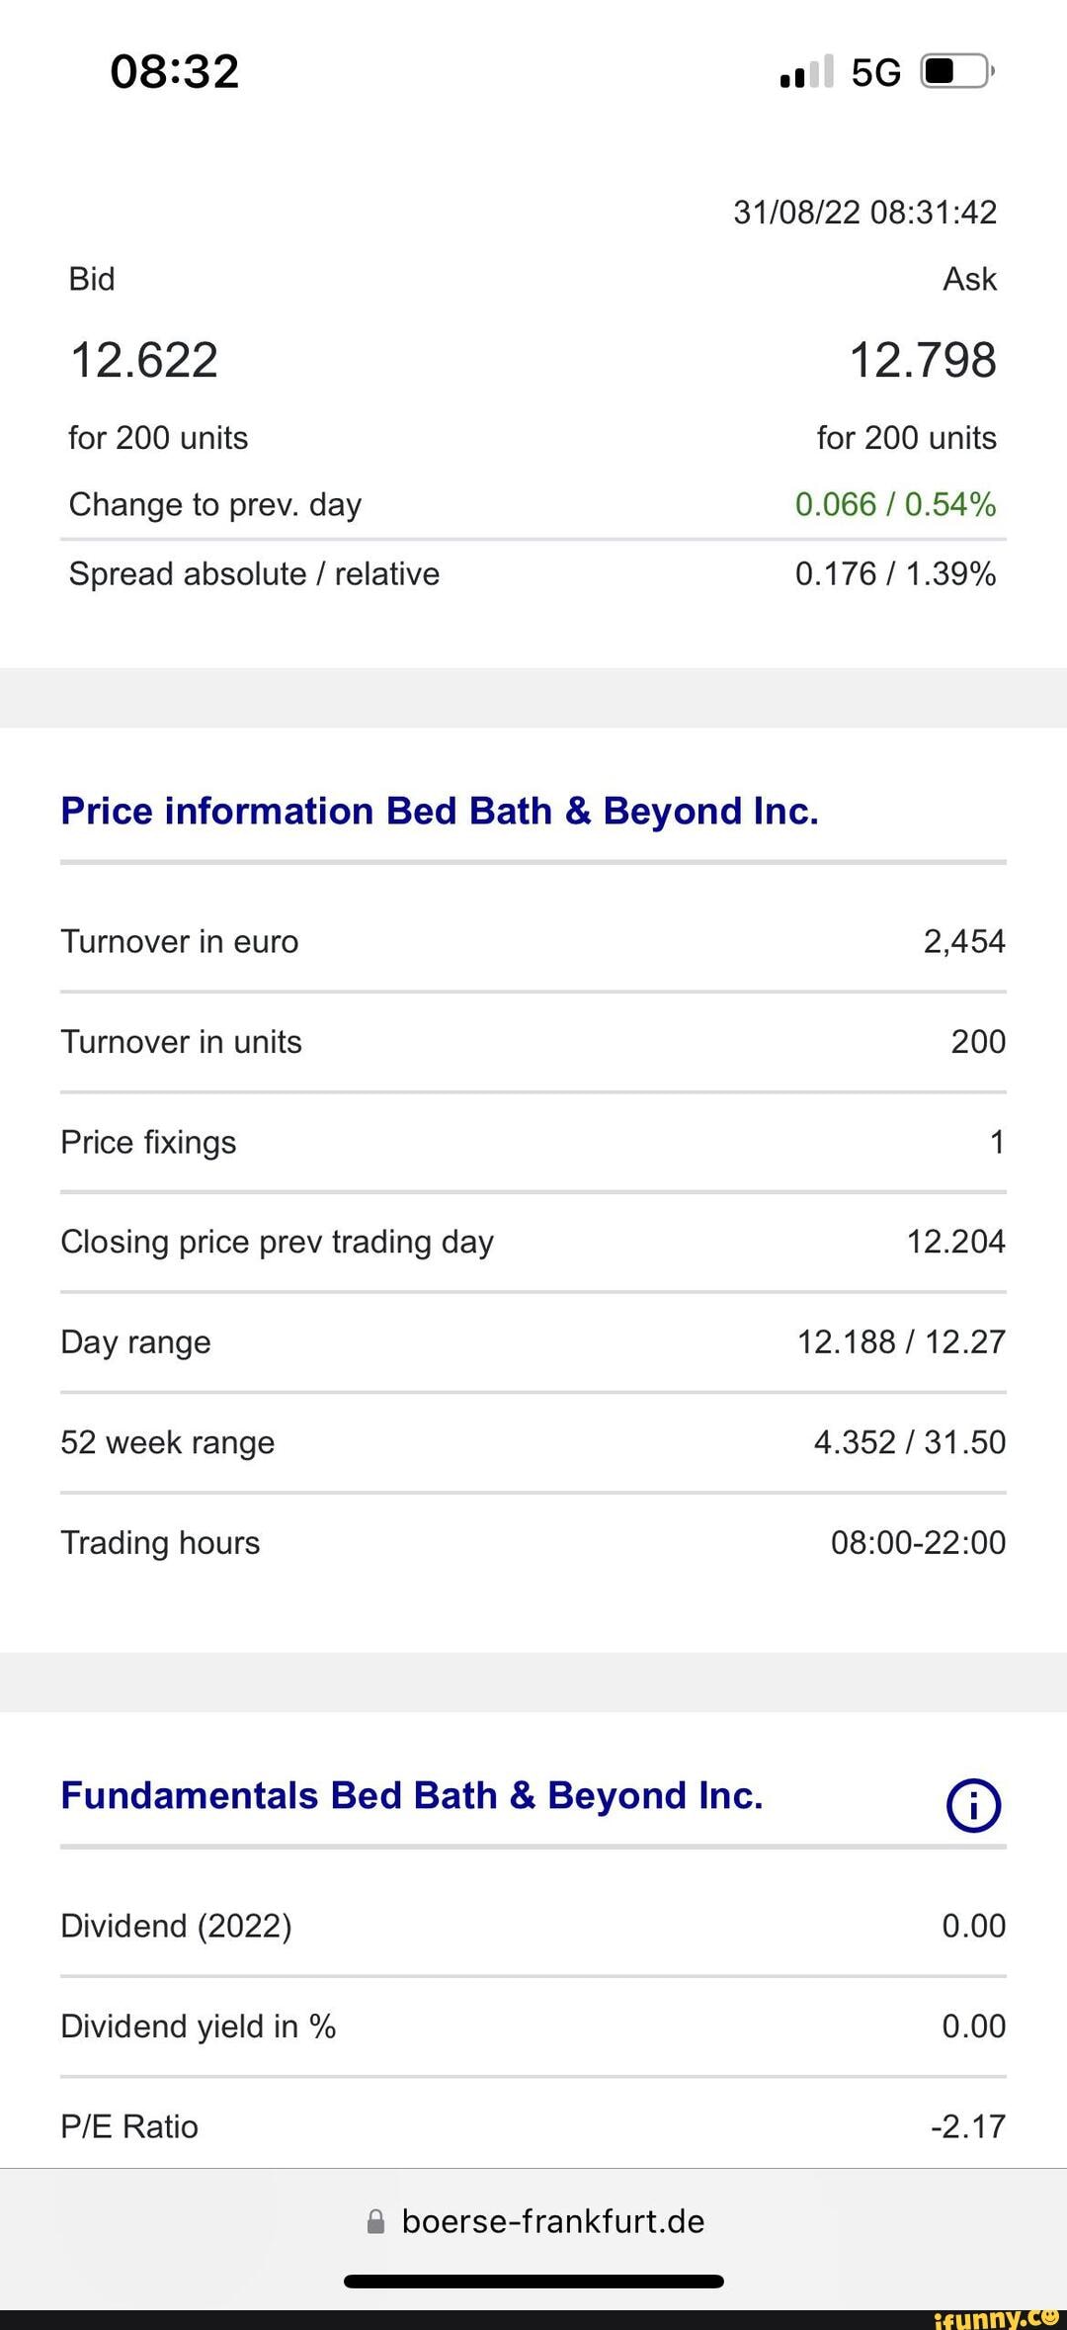Tap the Fundamentals Bed Bath & Beyond heading
This screenshot has height=2330, width=1067.
(412, 1796)
